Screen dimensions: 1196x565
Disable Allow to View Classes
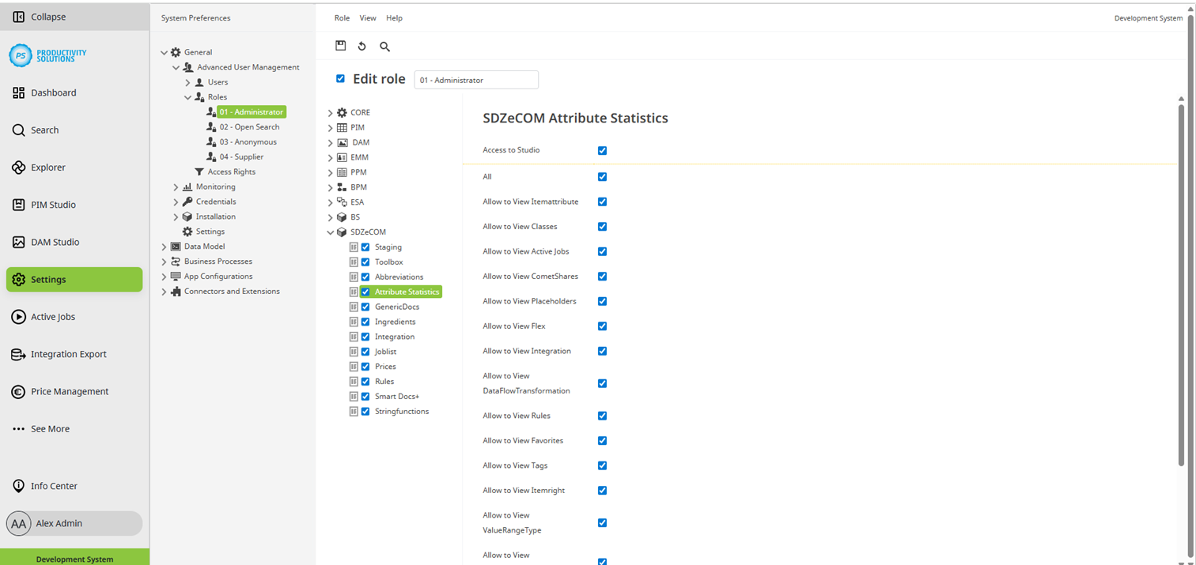pos(602,227)
